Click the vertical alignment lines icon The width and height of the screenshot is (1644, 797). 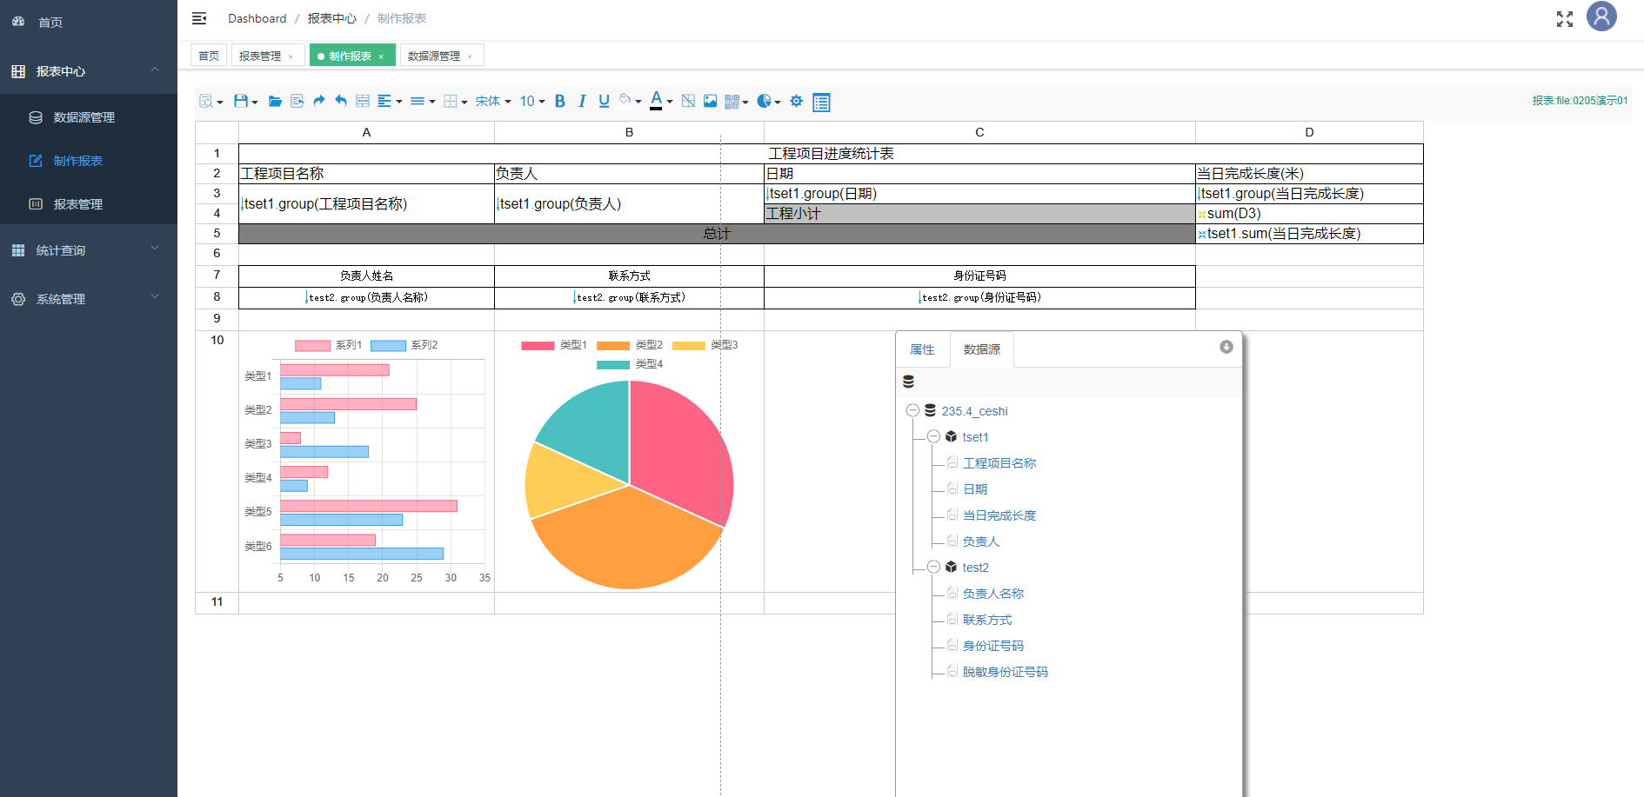click(x=418, y=102)
